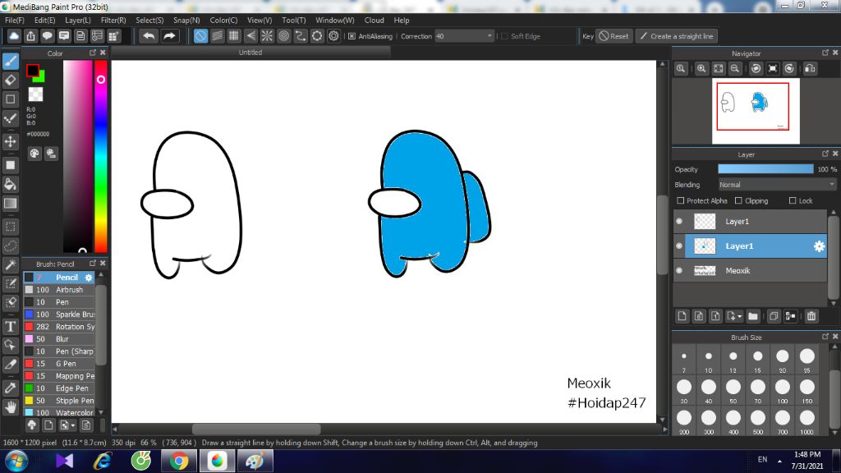This screenshot has width=841, height=473.
Task: Select the Move tool
Action: point(10,141)
